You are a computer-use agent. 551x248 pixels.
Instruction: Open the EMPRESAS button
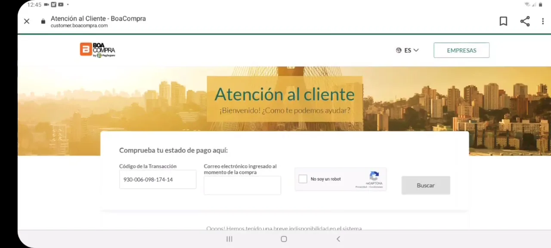(x=461, y=50)
